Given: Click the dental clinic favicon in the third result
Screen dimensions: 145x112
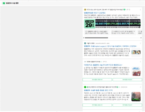Looking at the screenshot, I should [x=85, y=62].
